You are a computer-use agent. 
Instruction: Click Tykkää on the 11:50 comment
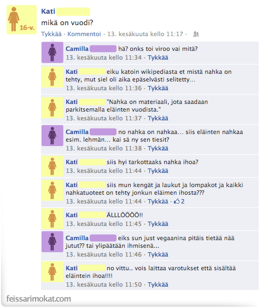[158, 284]
